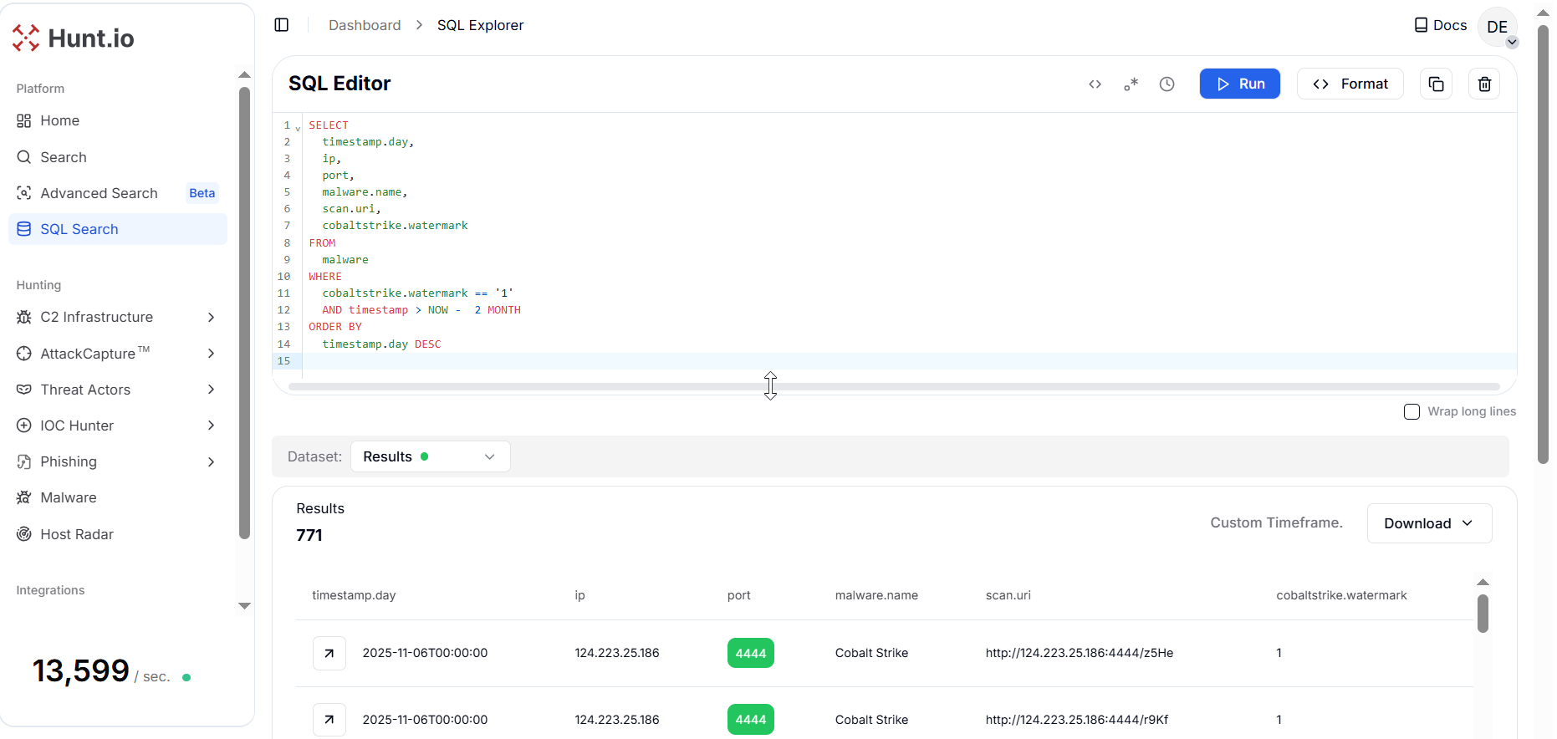Click the page vertical scrollbar

pos(1543,244)
